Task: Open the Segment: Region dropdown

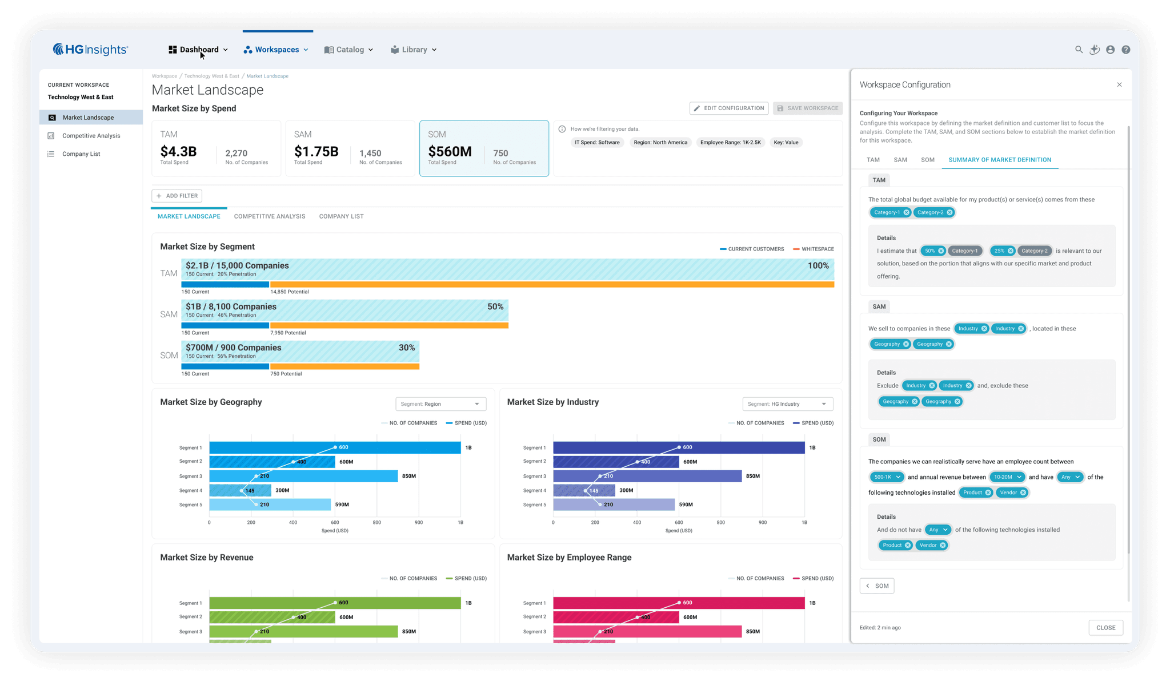Action: click(x=440, y=403)
